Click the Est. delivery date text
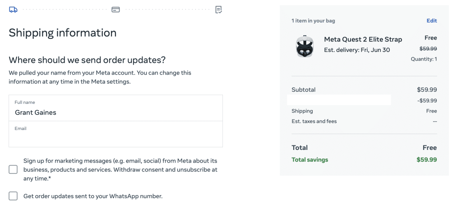This screenshot has height=214, width=462. click(357, 50)
